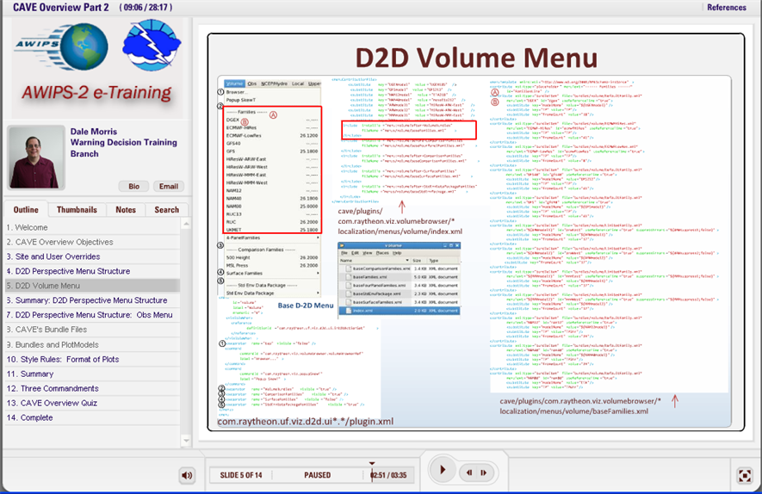Click the plugin.xml path caption
Viewport: 762px width, 494px height.
click(305, 421)
